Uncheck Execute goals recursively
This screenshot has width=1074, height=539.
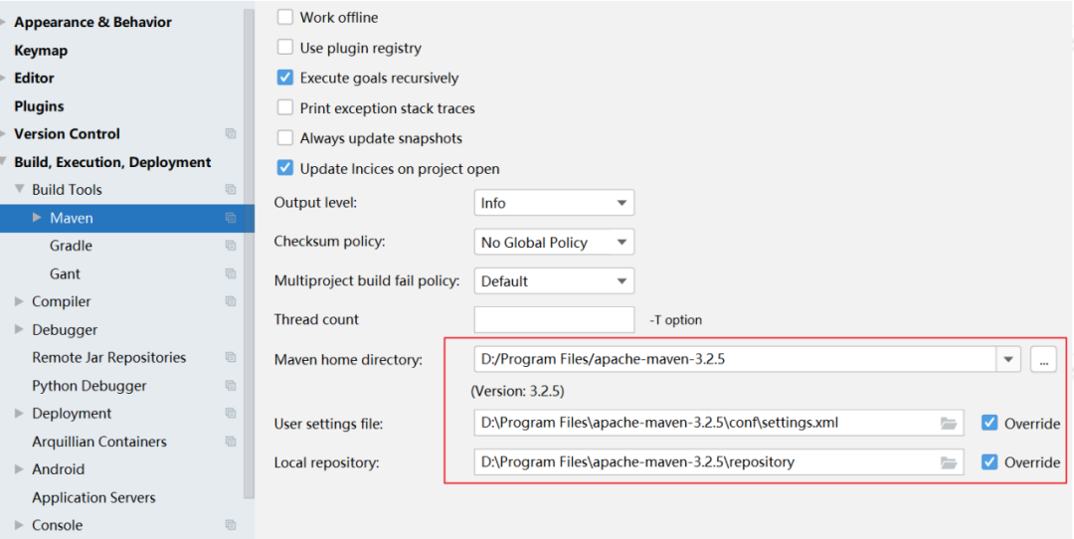click(285, 78)
